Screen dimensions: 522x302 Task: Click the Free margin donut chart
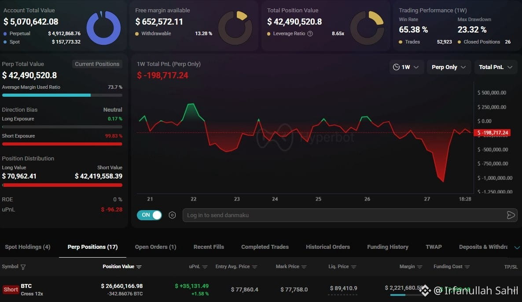[x=235, y=28]
